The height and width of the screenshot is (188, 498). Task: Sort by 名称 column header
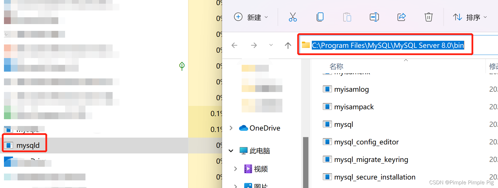(336, 66)
